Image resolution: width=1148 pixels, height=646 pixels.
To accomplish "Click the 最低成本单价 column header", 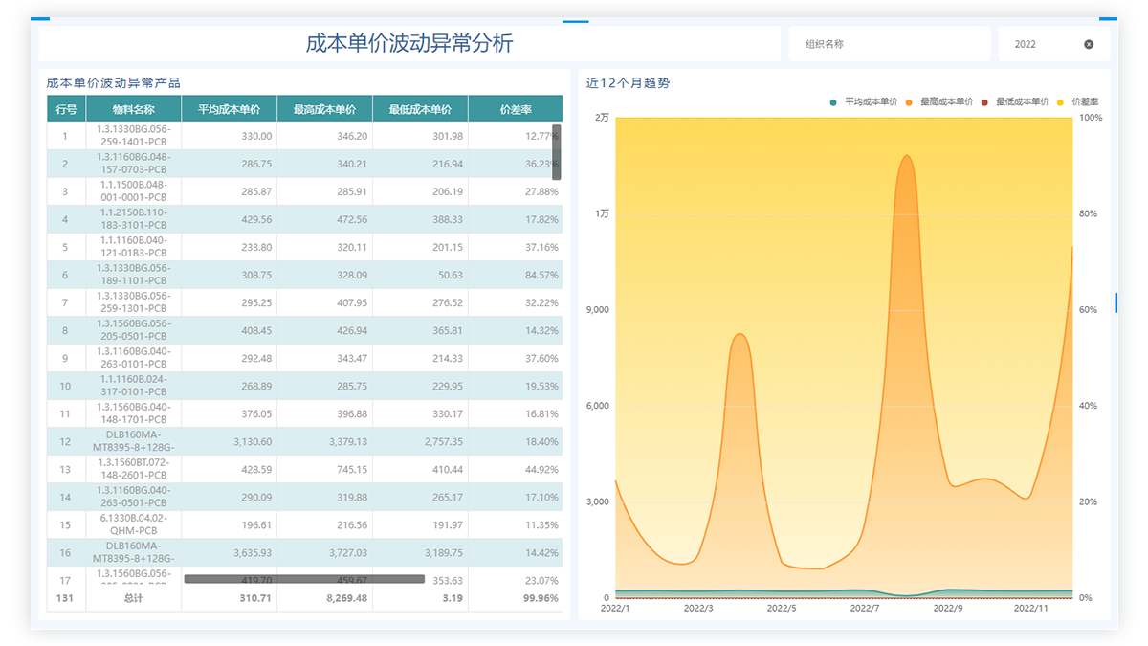I will (x=420, y=109).
